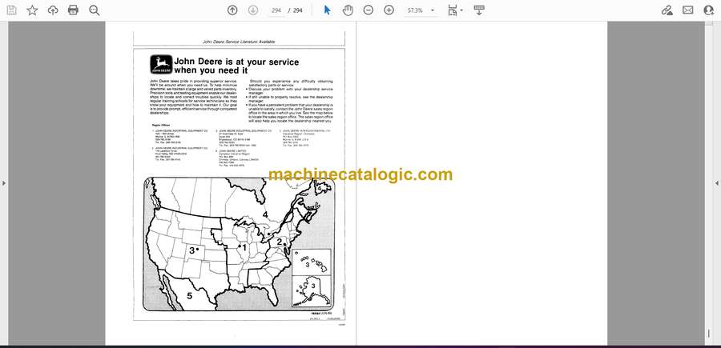Click the total page count '294'
This screenshot has width=721, height=348.
[x=297, y=10]
